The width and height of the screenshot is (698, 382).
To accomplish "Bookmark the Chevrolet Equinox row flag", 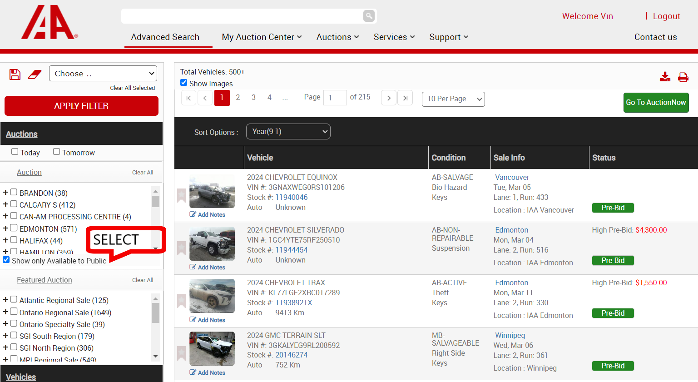I will coord(181,195).
